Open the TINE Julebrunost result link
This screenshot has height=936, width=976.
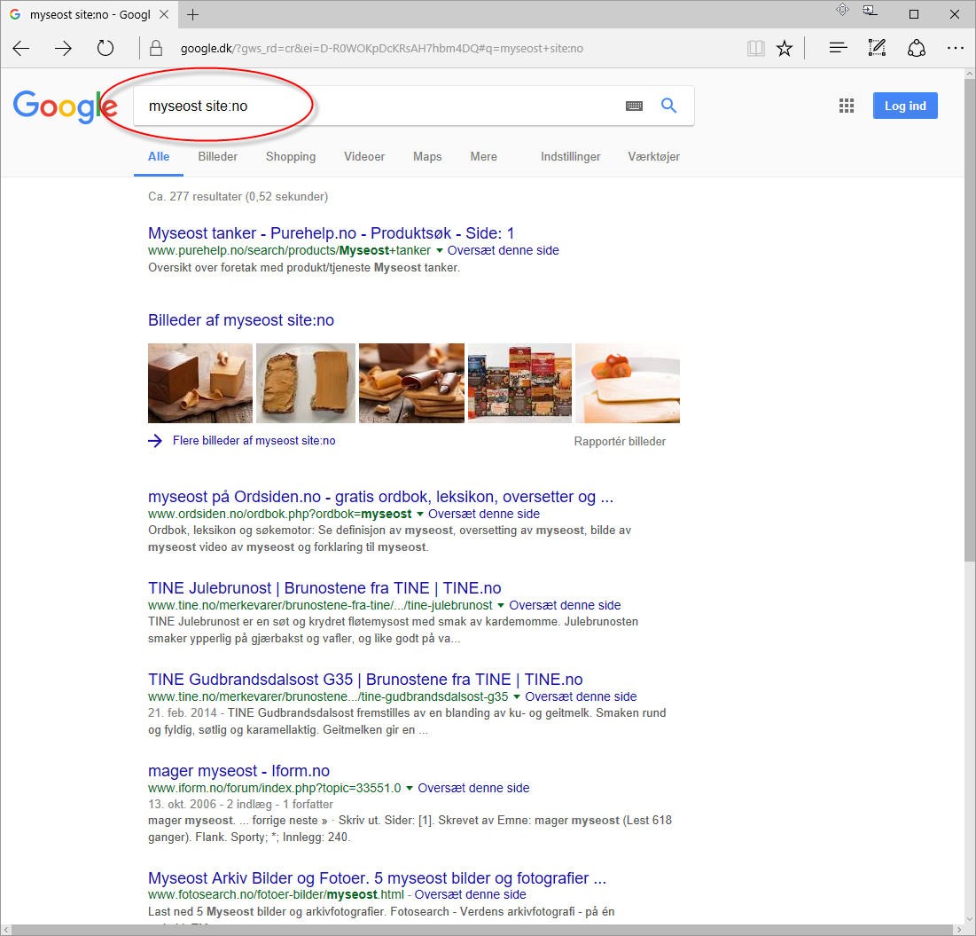[x=324, y=587]
